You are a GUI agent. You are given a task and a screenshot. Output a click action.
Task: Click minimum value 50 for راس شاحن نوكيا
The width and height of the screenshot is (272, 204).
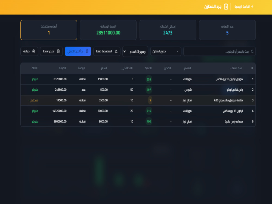[132, 90]
